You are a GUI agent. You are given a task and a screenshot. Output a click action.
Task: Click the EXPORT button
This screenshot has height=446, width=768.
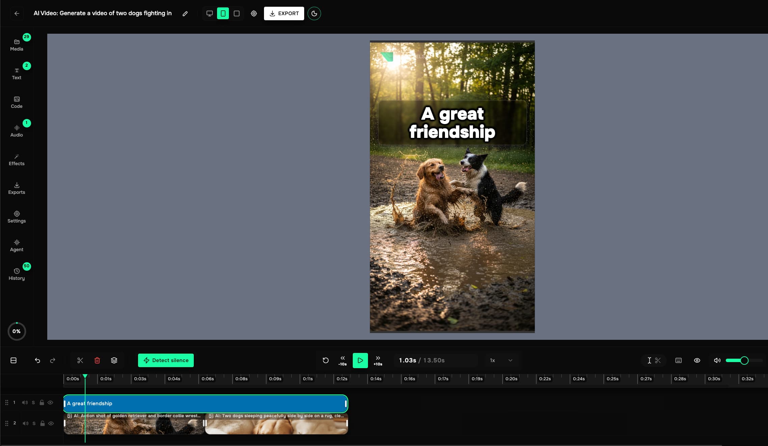[284, 13]
